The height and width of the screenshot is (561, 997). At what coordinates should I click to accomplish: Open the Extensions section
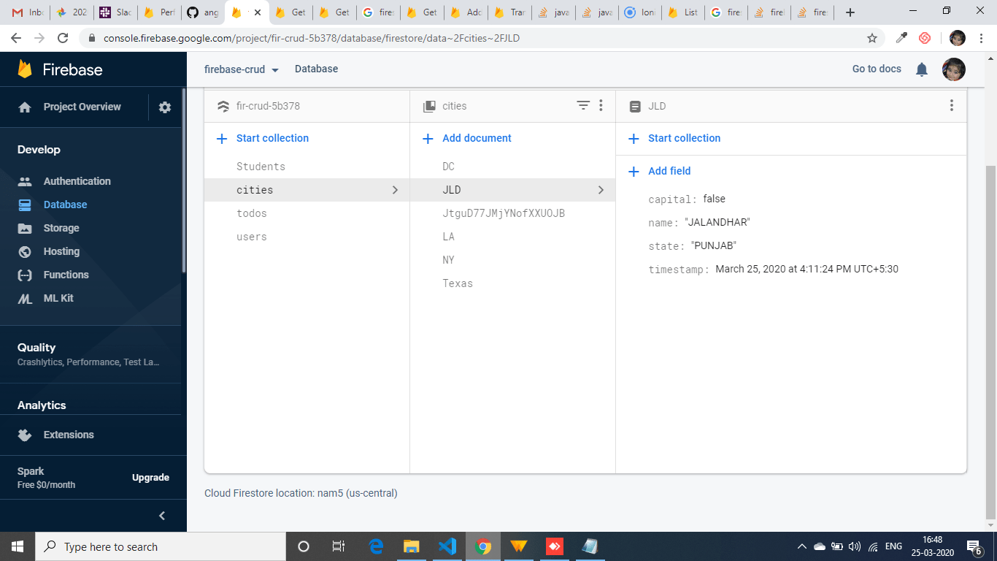(x=67, y=434)
